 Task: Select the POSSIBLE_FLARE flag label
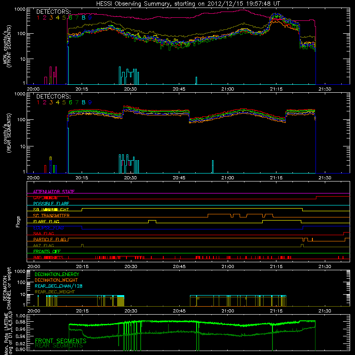click(x=51, y=204)
